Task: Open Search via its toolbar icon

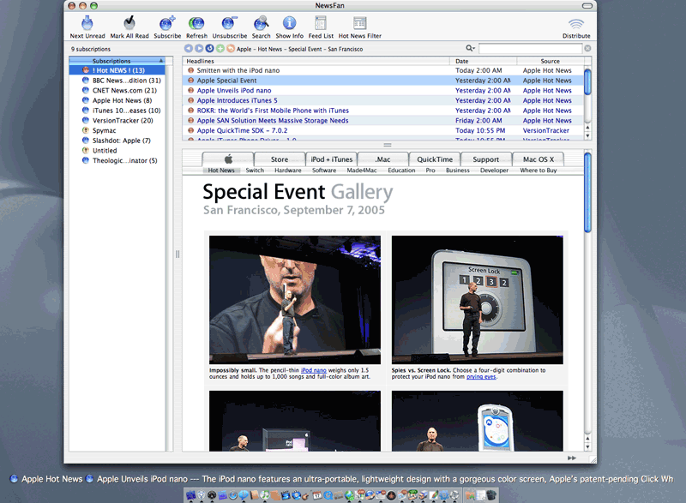Action: click(262, 24)
